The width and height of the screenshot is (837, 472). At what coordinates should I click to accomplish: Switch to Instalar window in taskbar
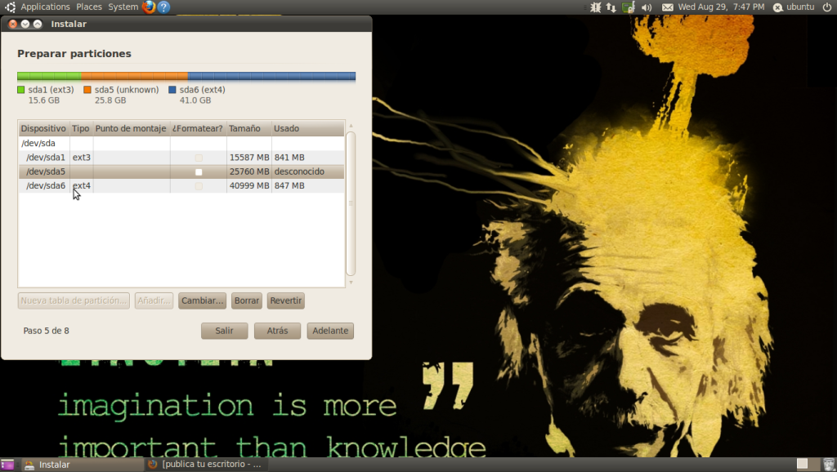point(82,465)
